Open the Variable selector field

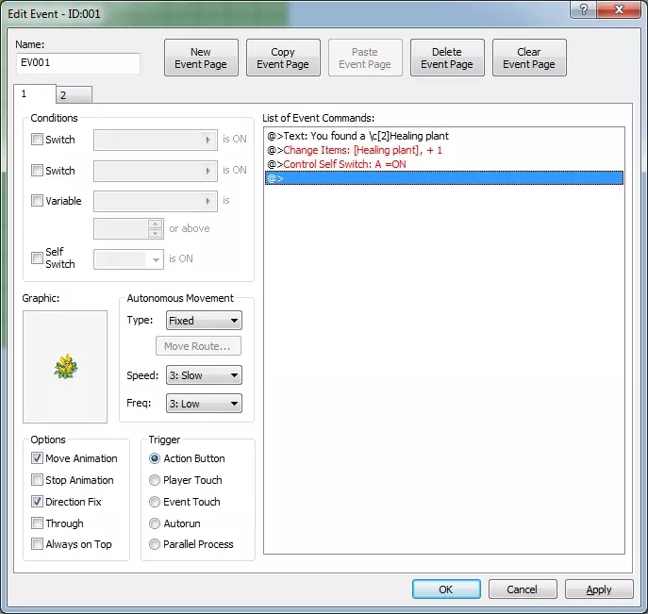(156, 201)
